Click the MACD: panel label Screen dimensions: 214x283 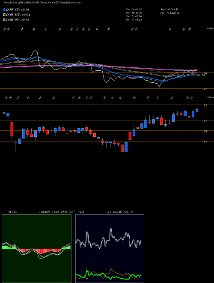coord(12,212)
